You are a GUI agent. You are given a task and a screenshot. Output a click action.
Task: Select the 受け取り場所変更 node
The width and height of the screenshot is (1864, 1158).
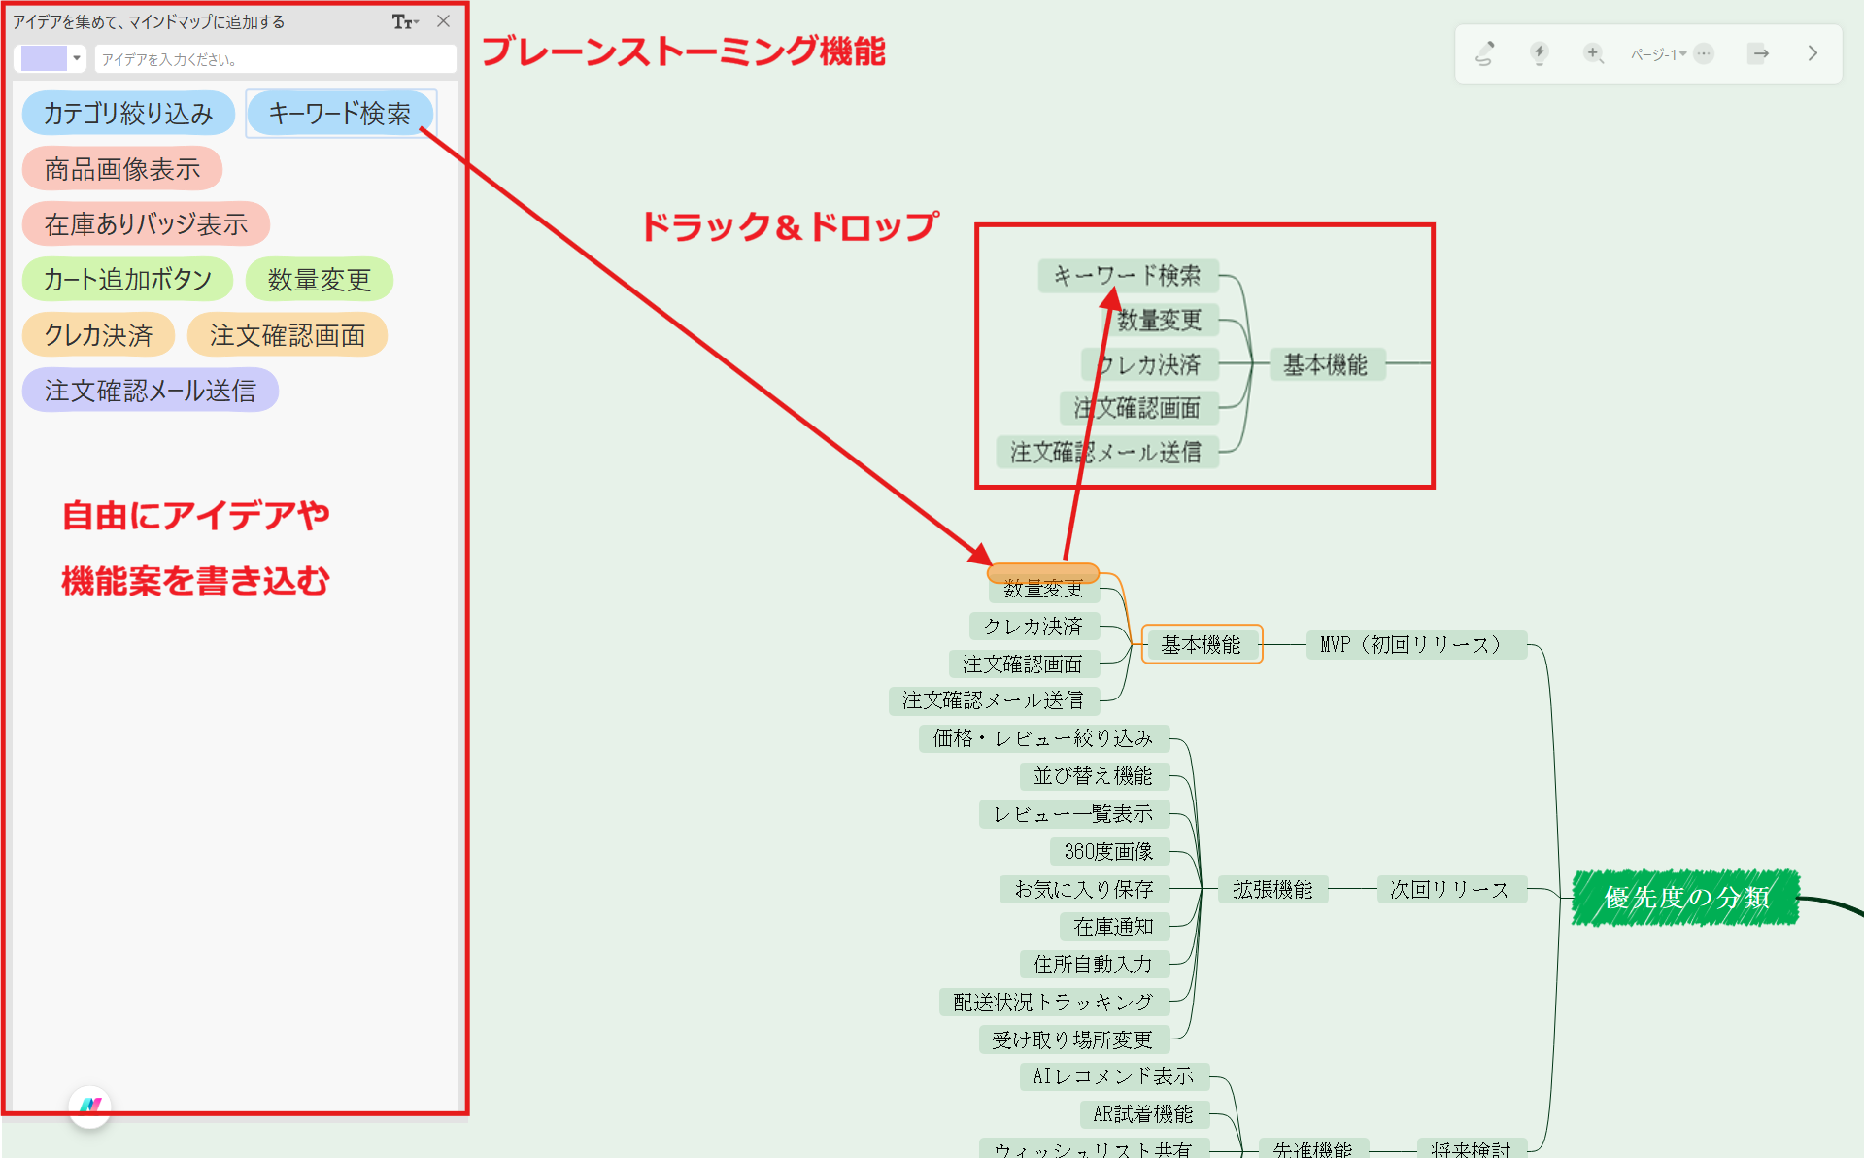click(x=1073, y=1039)
